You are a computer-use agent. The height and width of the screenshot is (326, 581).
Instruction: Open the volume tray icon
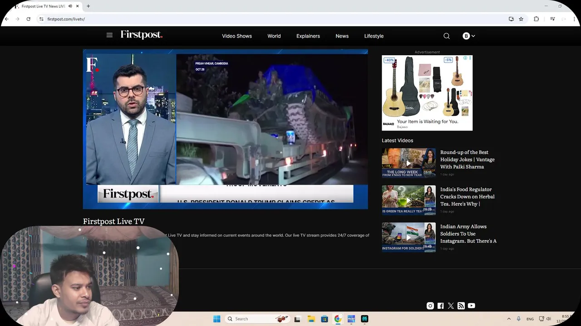point(549,319)
